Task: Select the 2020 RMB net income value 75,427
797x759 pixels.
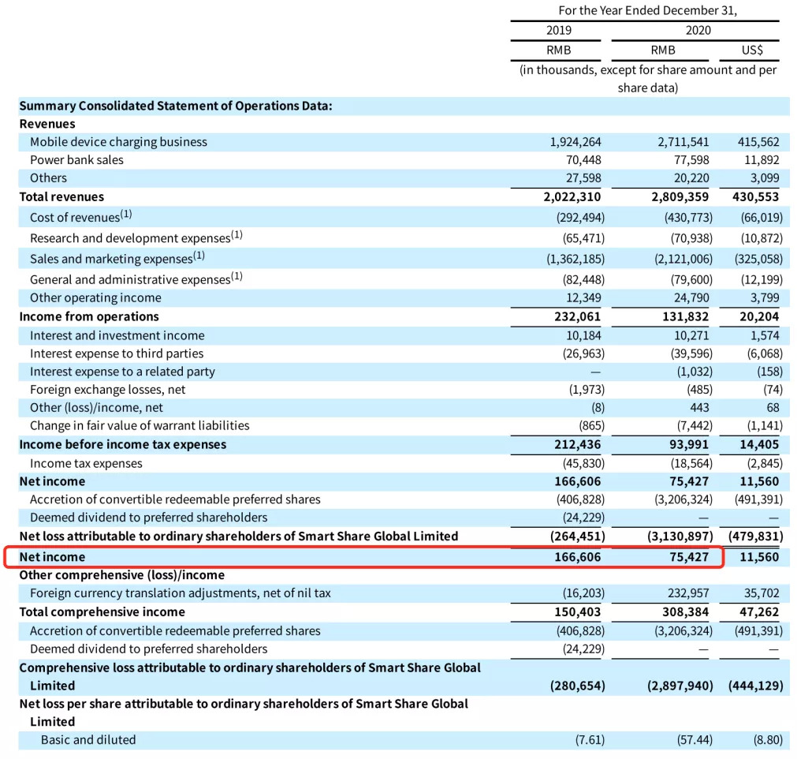Action: pyautogui.click(x=689, y=557)
